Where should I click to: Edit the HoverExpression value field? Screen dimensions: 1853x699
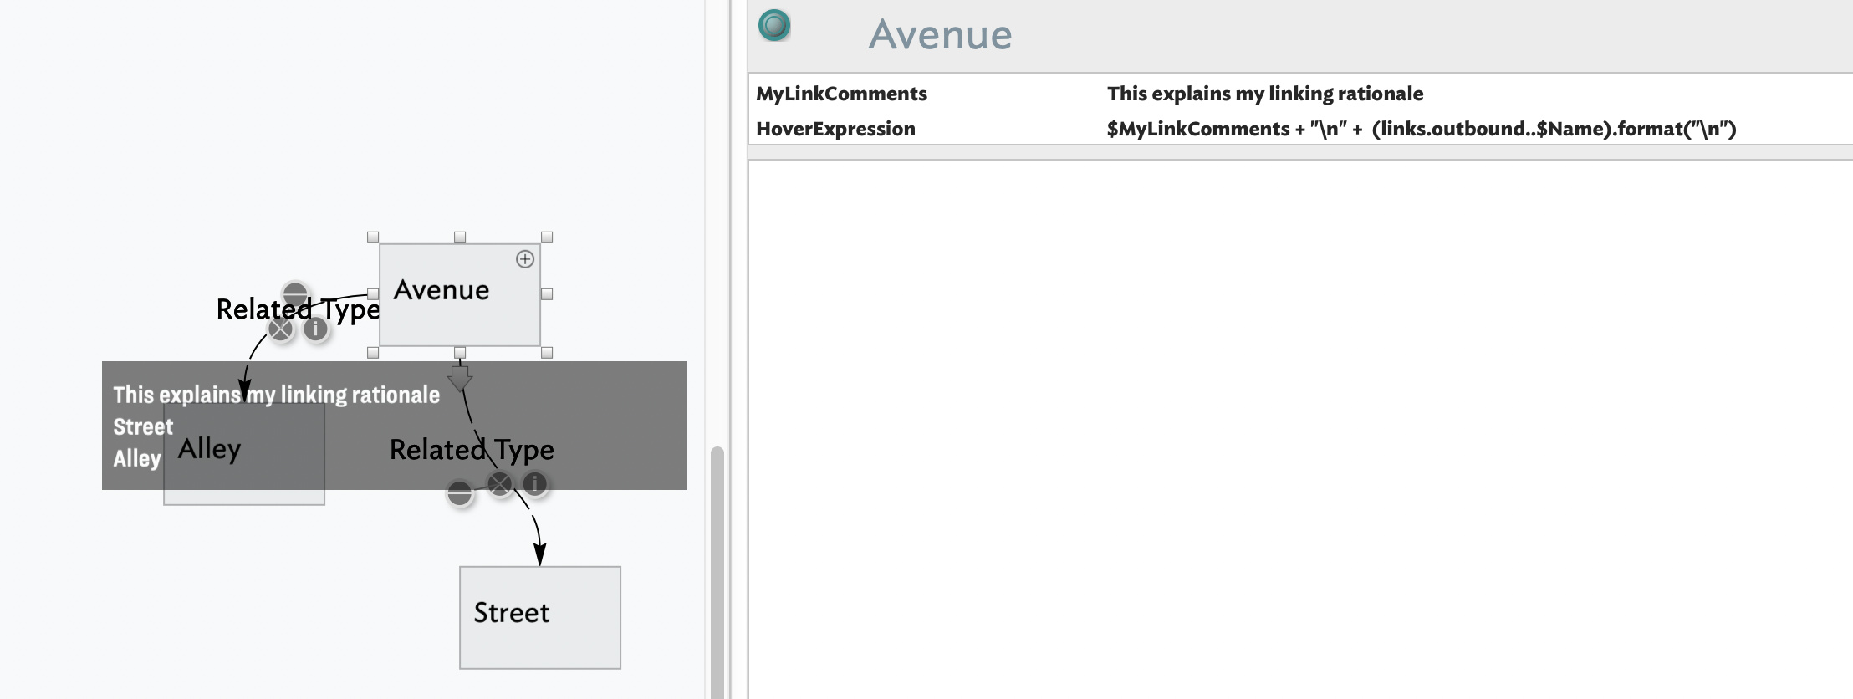(1421, 129)
